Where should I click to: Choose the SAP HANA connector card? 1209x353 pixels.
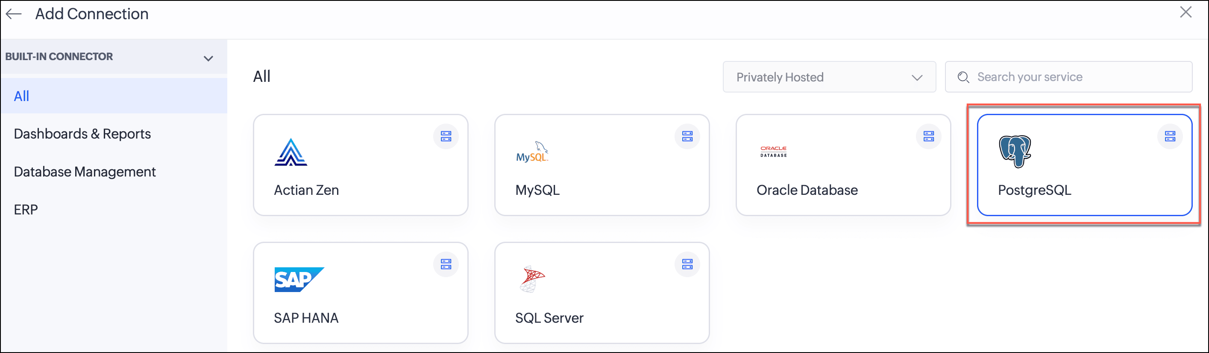(361, 292)
